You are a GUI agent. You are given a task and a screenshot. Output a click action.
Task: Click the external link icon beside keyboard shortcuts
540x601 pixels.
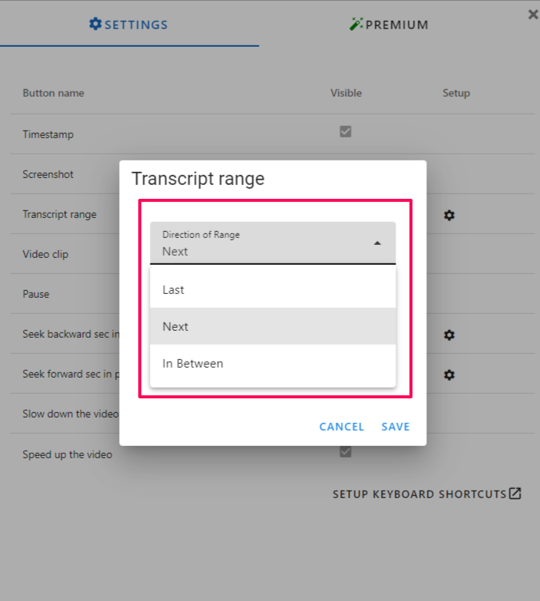(515, 494)
